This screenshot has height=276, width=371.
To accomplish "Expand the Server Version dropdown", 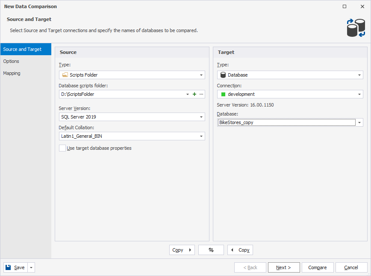I will coord(200,116).
